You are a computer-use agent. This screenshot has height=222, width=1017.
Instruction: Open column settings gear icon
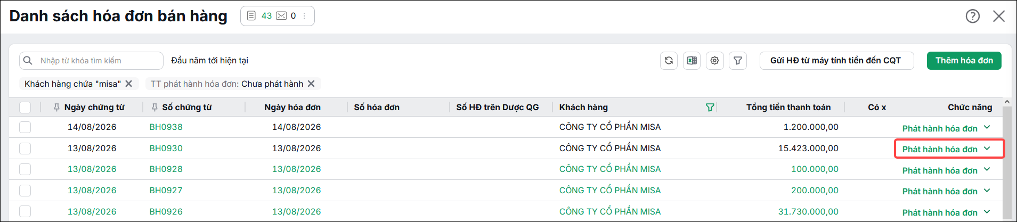tap(714, 61)
